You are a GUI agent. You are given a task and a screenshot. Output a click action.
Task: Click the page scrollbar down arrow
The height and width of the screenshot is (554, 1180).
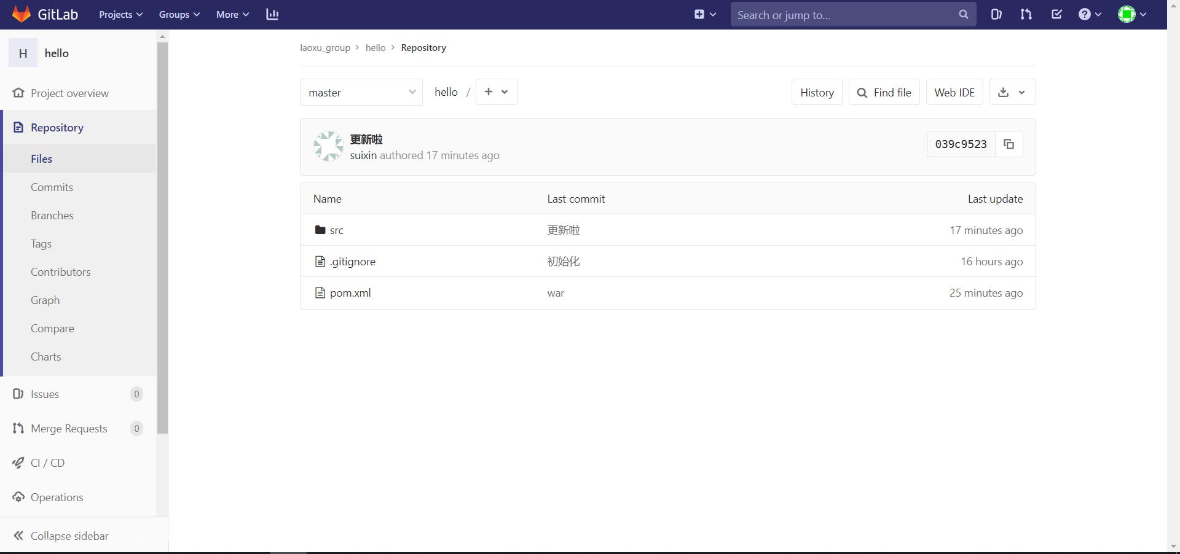point(1173,546)
